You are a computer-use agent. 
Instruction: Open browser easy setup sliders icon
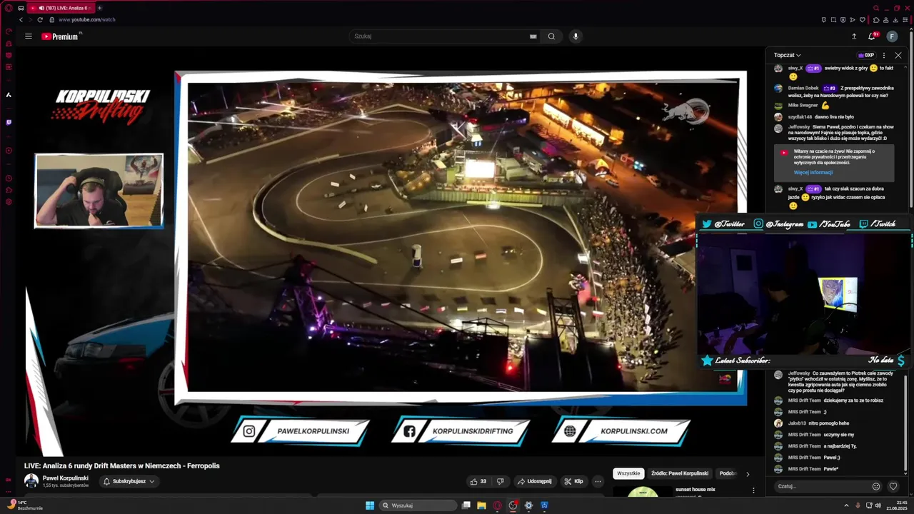tap(905, 20)
